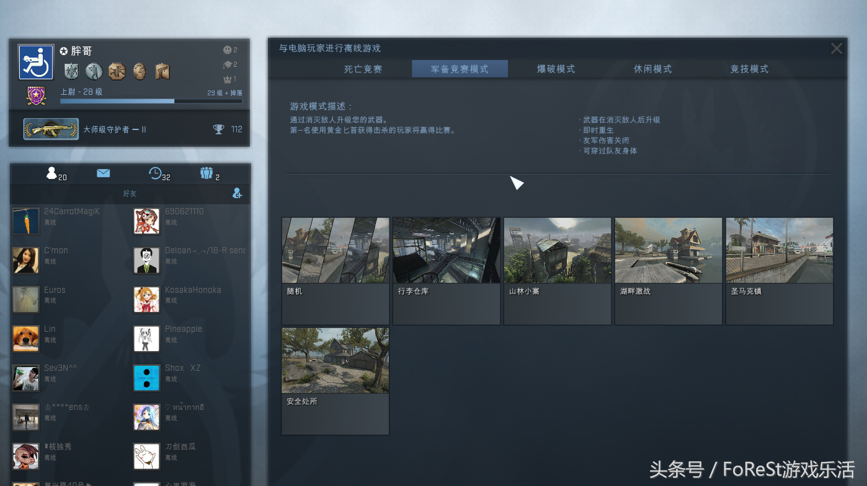Click the purple rank emblem shield
Image resolution: width=867 pixels, height=486 pixels.
coord(36,94)
